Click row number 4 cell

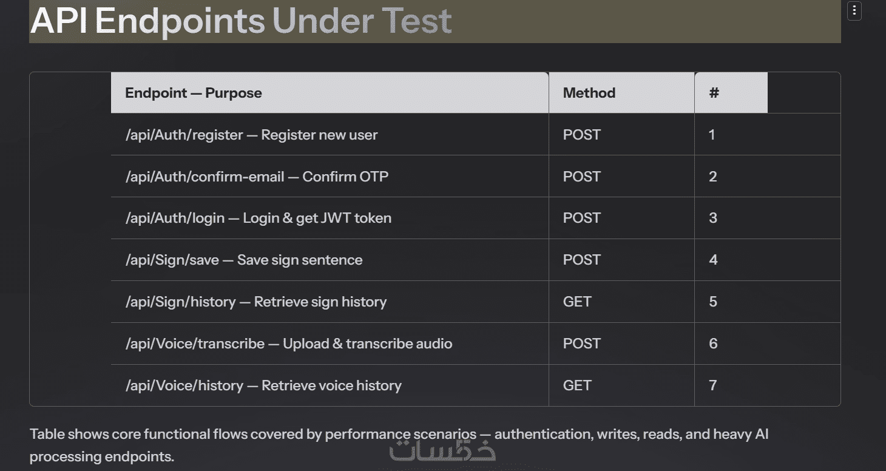click(768, 260)
